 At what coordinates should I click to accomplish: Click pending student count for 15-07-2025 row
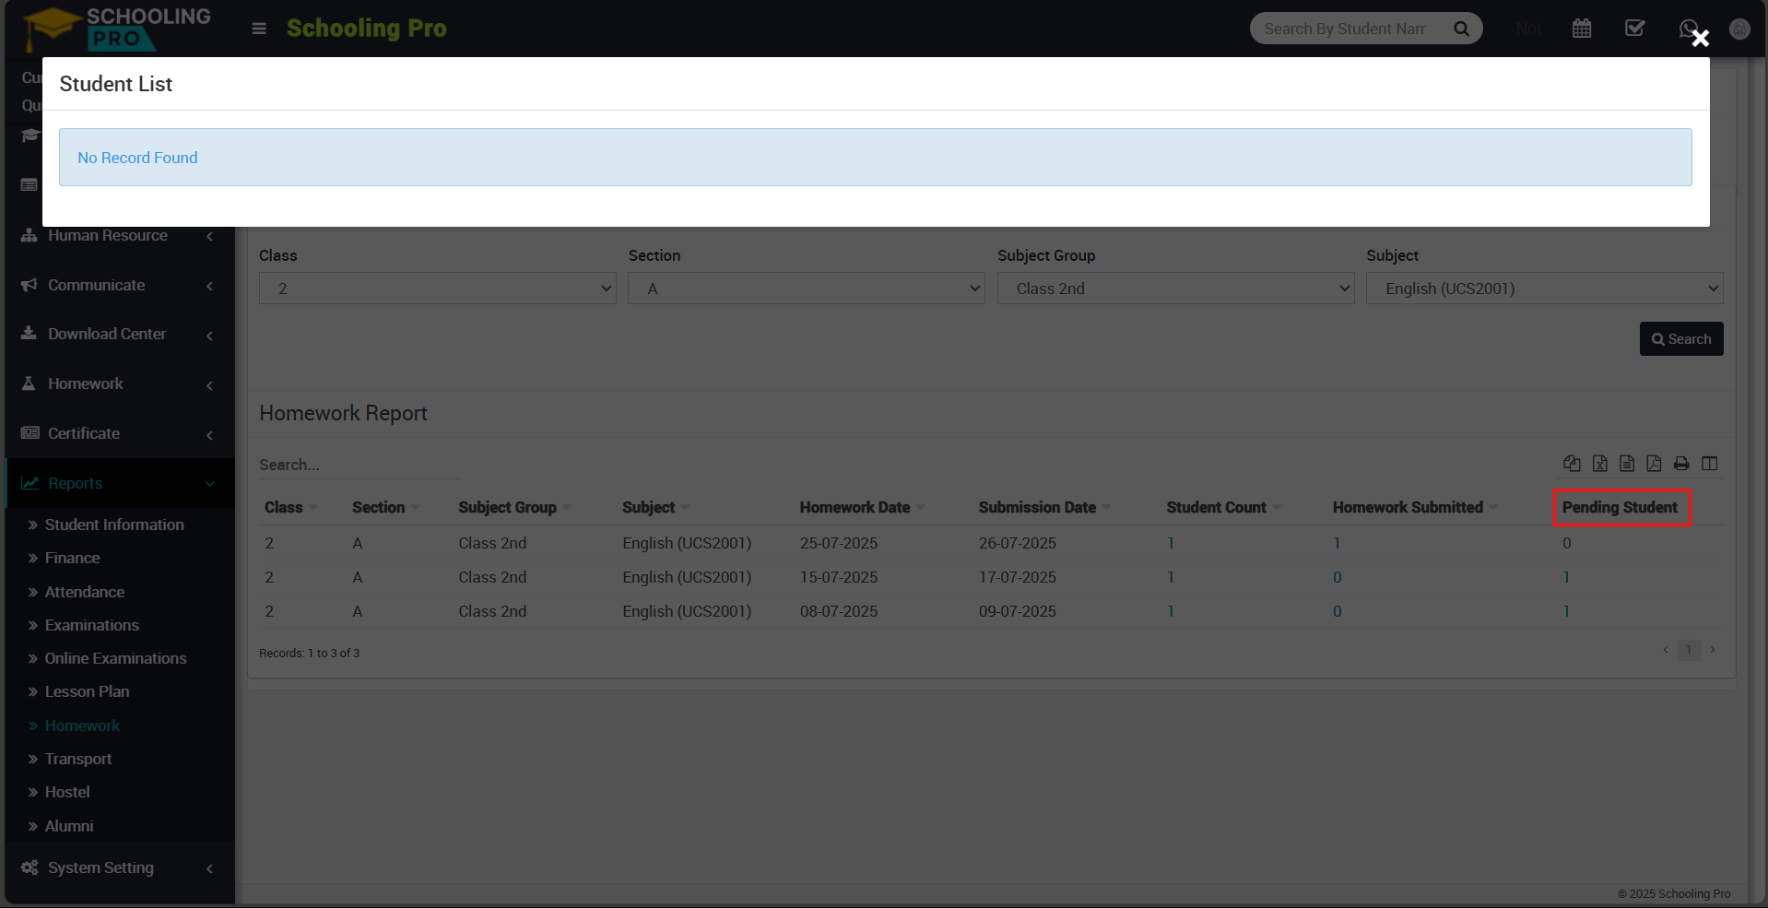pos(1566,577)
